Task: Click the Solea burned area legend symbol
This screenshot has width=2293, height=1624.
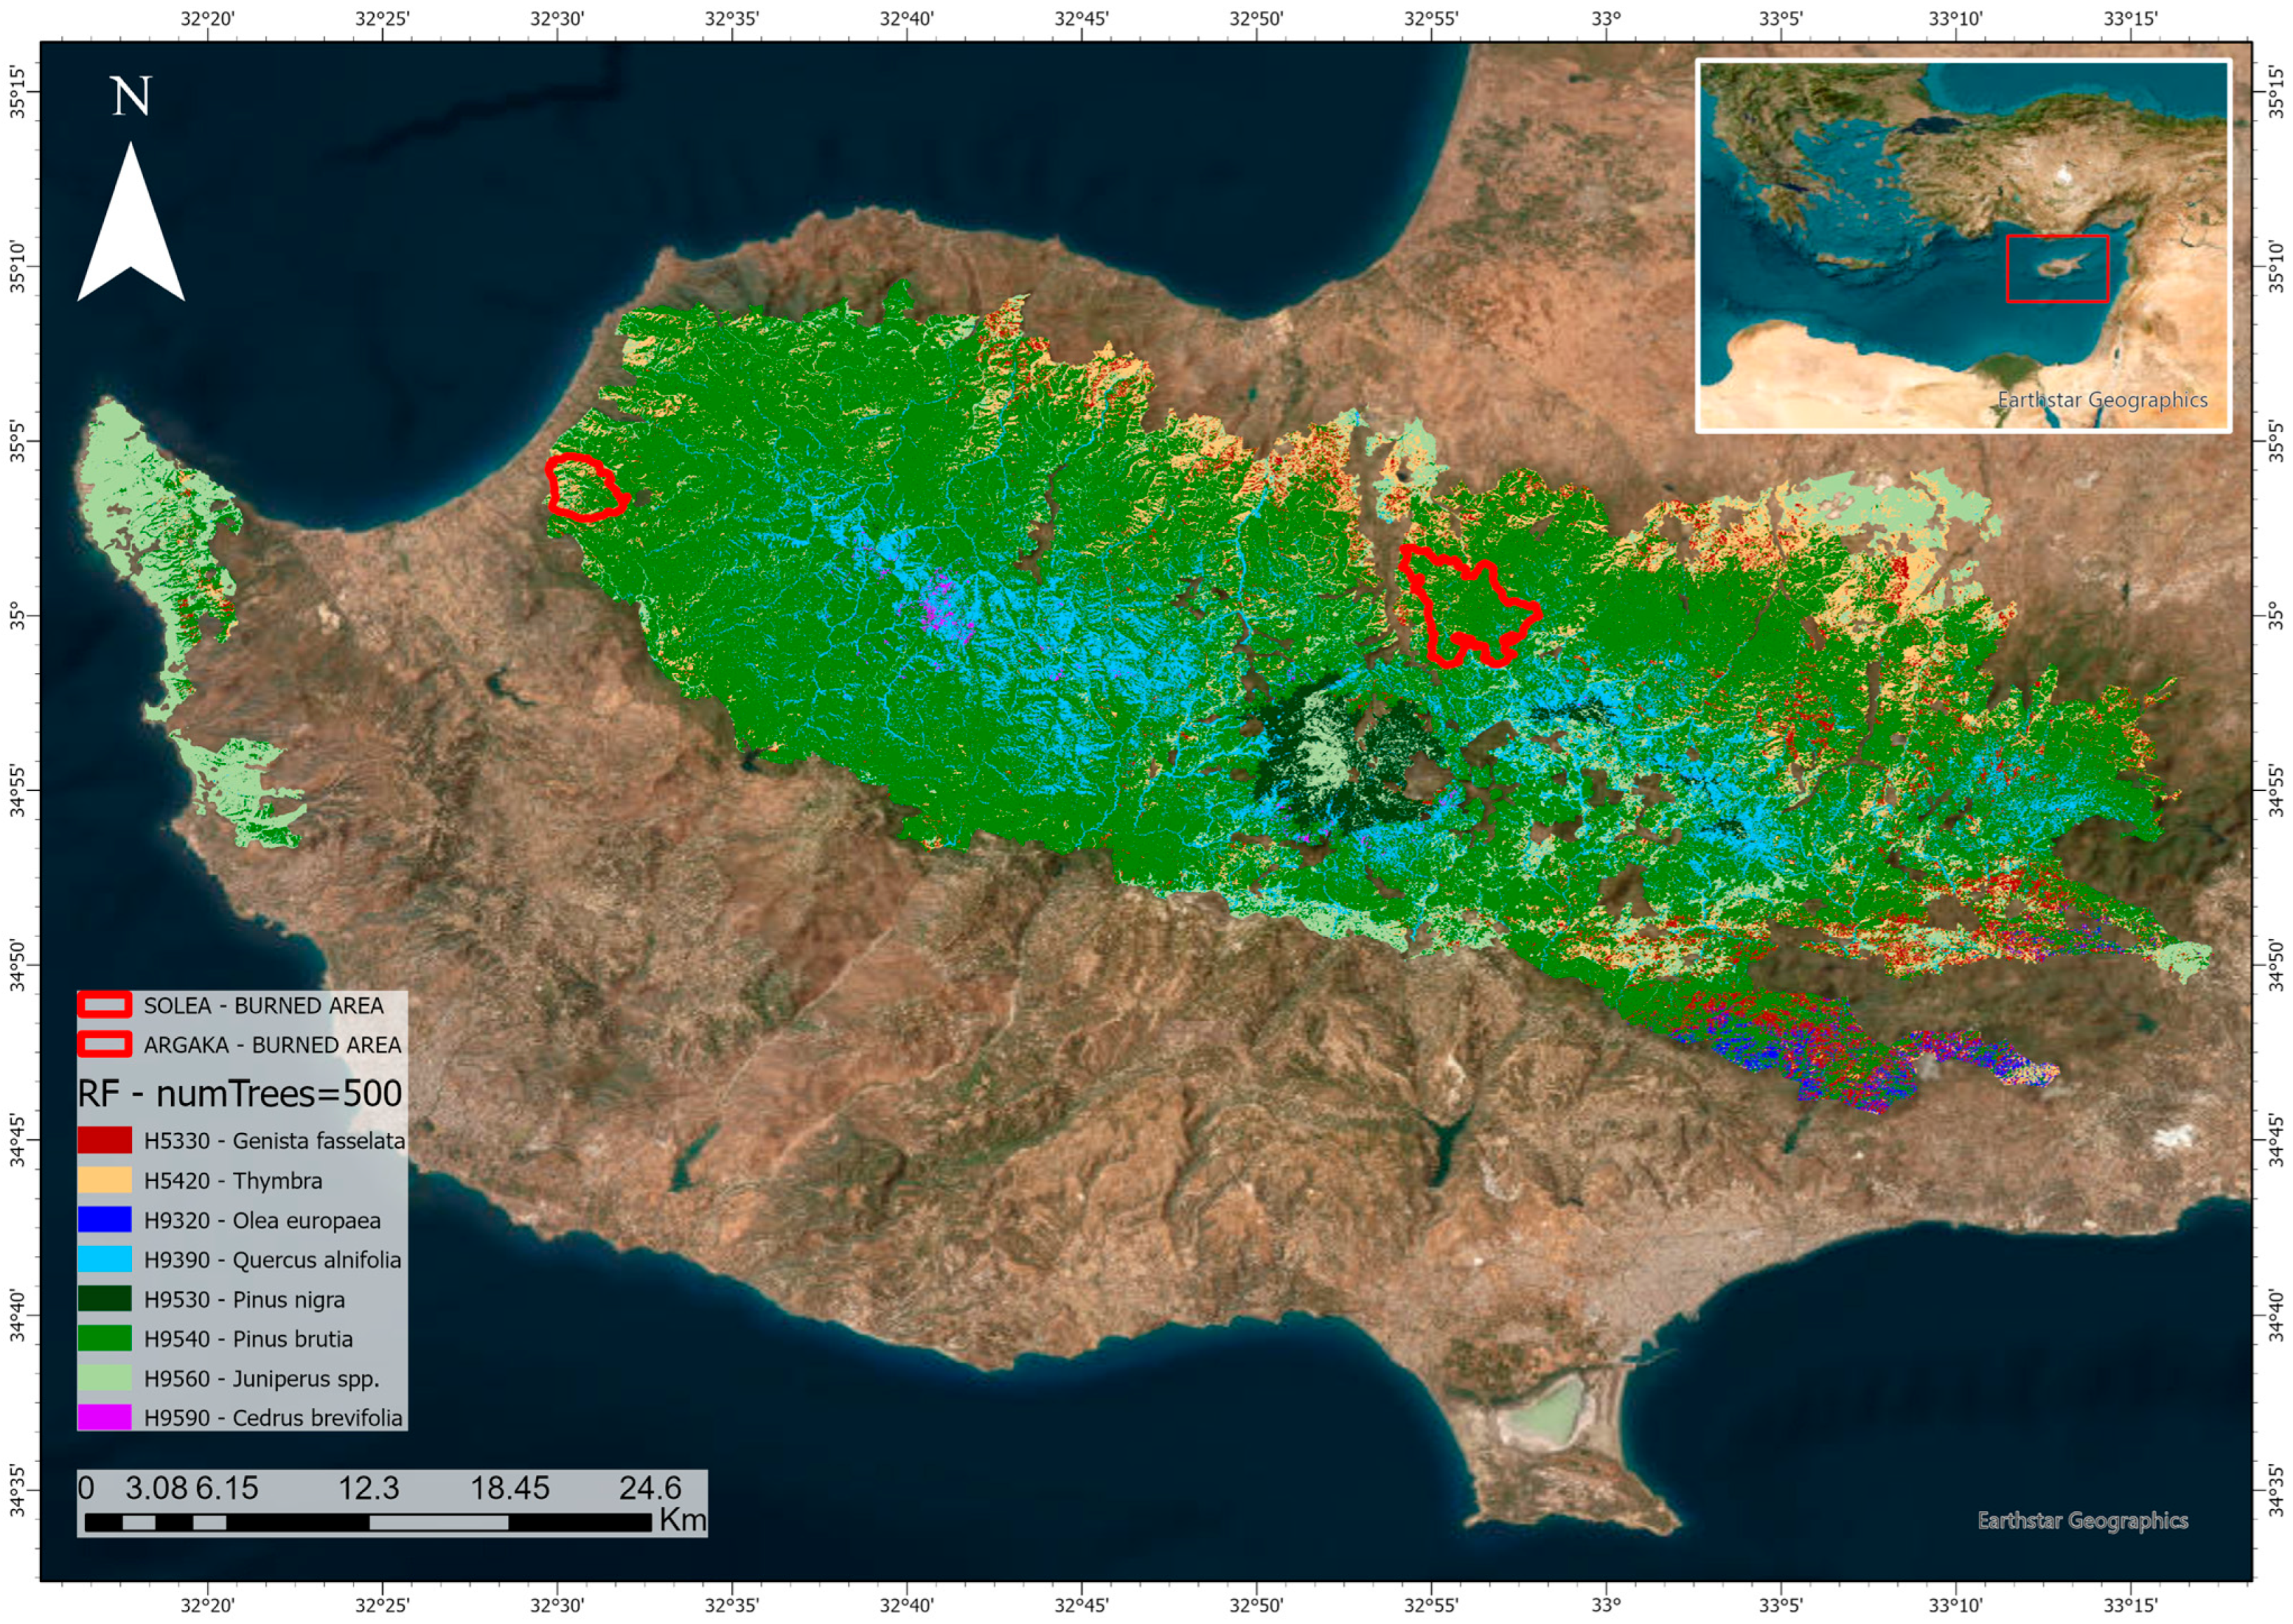Action: click(x=104, y=1005)
